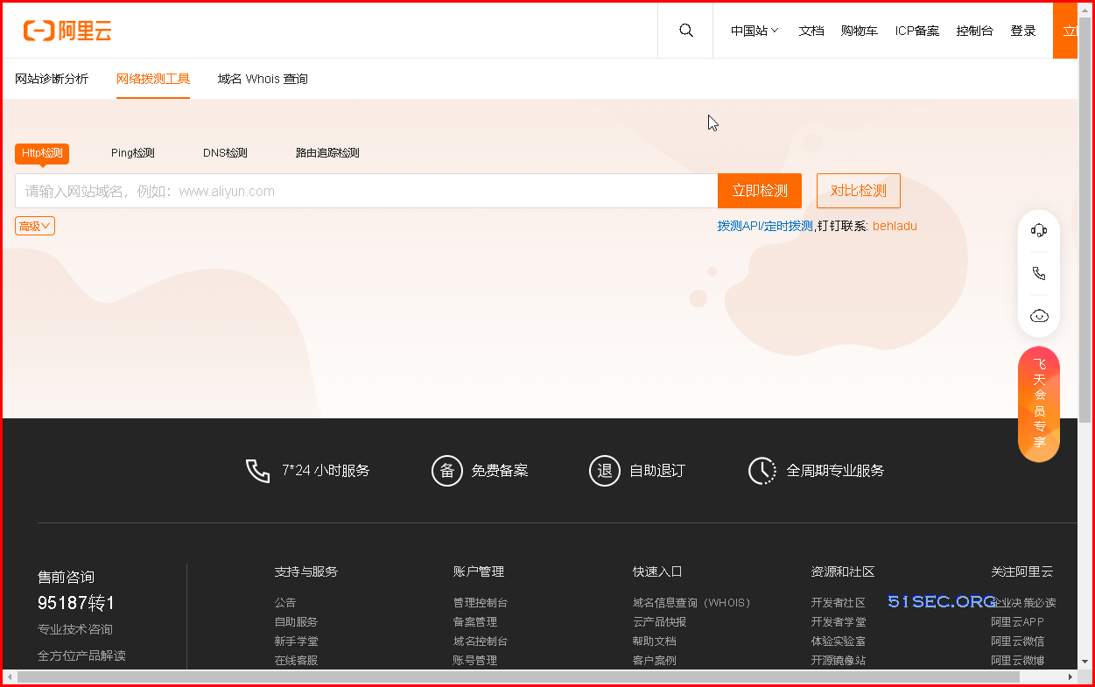Screen dimensions: 1095x687
Task: Select the Http检测 test type
Action: pyautogui.click(x=42, y=153)
